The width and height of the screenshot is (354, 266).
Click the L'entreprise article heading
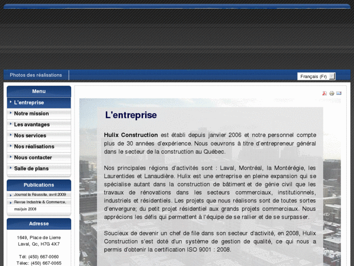tap(131, 115)
